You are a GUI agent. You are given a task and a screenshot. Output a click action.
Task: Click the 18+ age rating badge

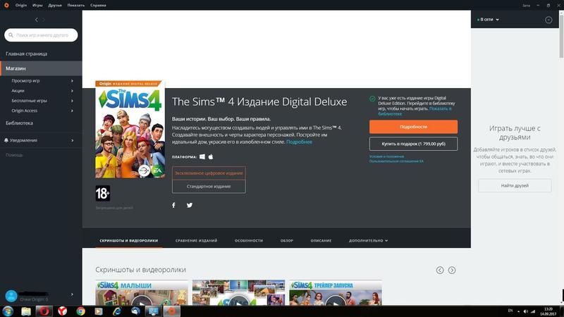tap(102, 193)
